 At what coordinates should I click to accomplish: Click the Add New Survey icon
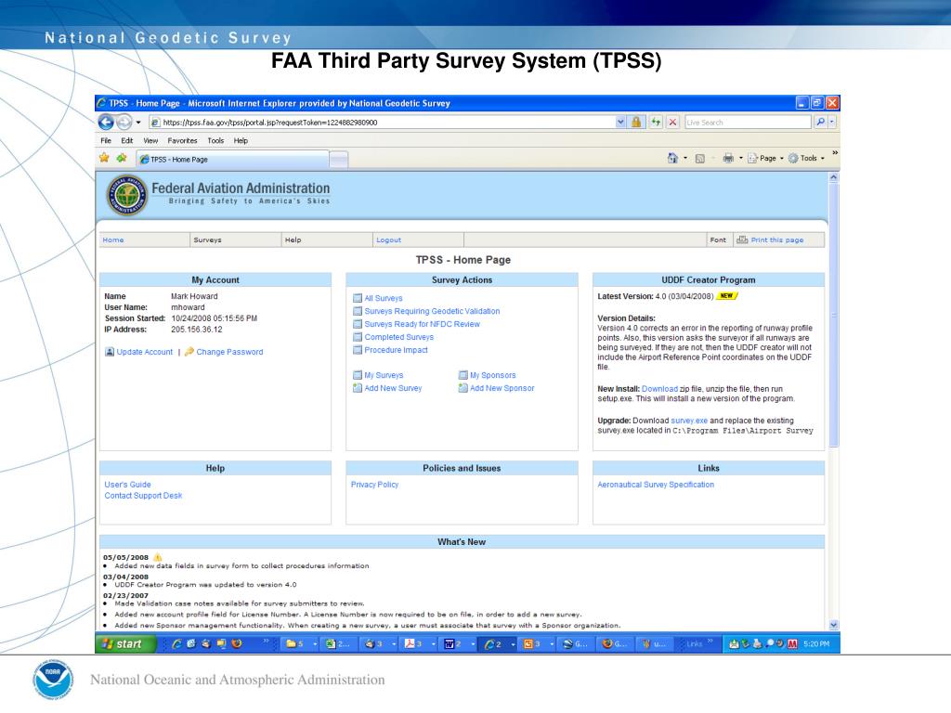[x=358, y=388]
